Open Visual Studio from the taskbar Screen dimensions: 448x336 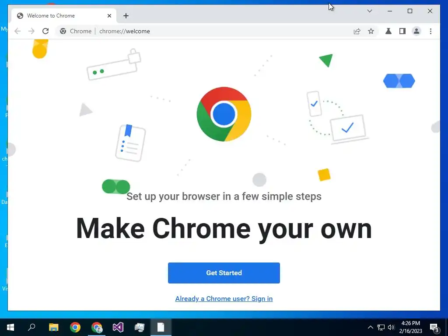118,327
